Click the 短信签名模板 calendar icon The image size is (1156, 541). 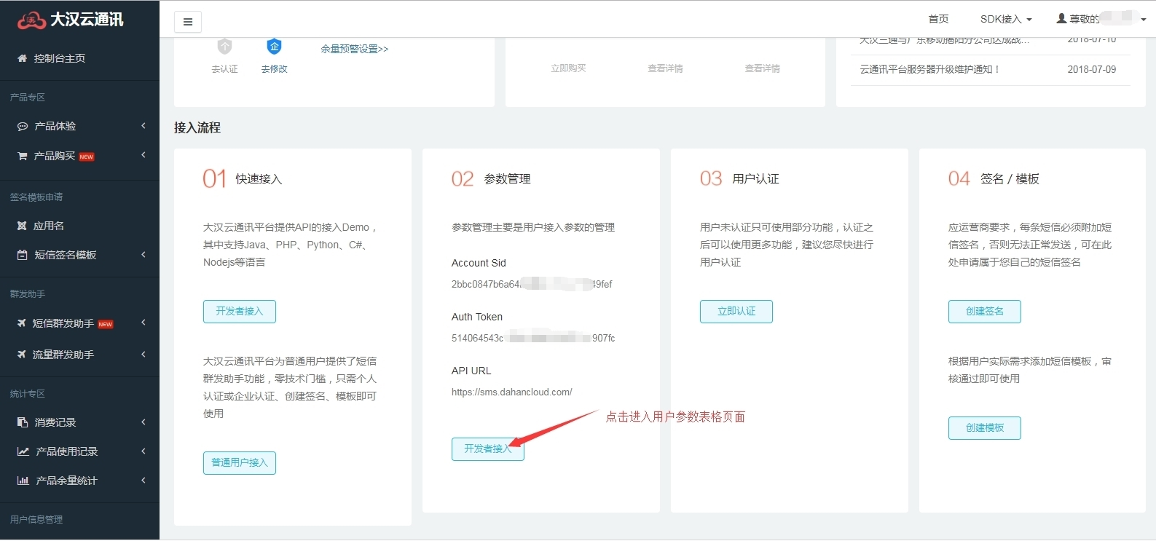pos(22,255)
